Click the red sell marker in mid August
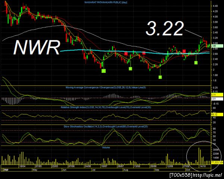 coord(144,53)
